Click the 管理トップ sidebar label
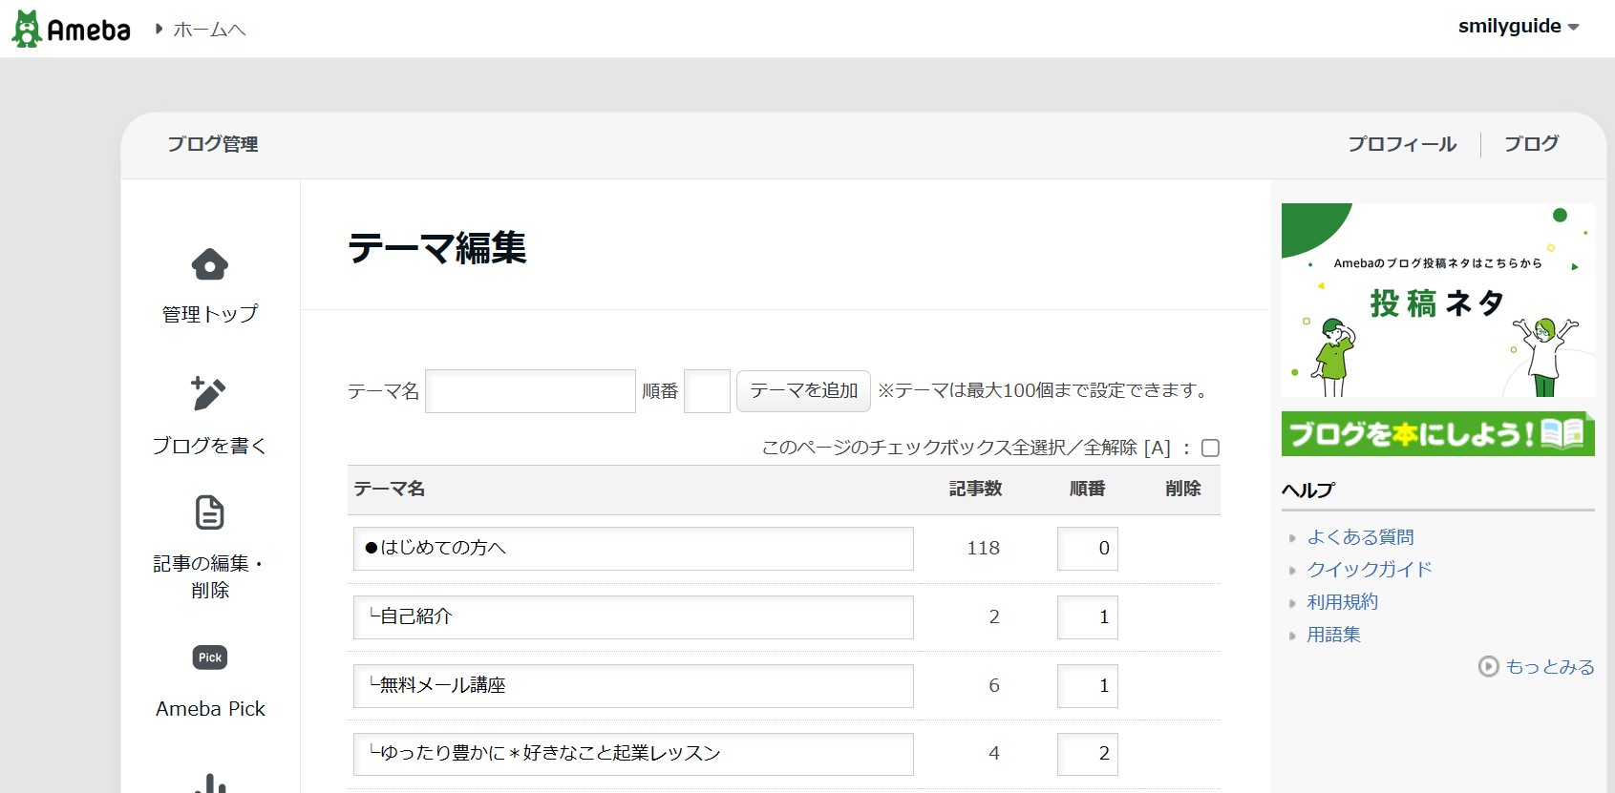The width and height of the screenshot is (1615, 793). tap(210, 314)
